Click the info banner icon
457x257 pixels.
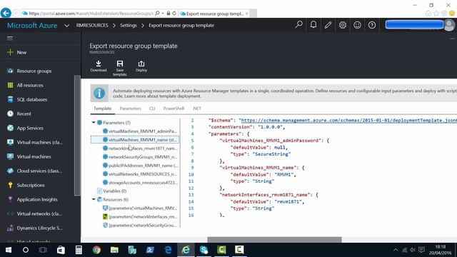click(x=99, y=94)
